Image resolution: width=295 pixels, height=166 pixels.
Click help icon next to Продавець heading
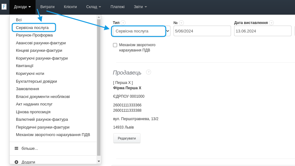pos(149,72)
